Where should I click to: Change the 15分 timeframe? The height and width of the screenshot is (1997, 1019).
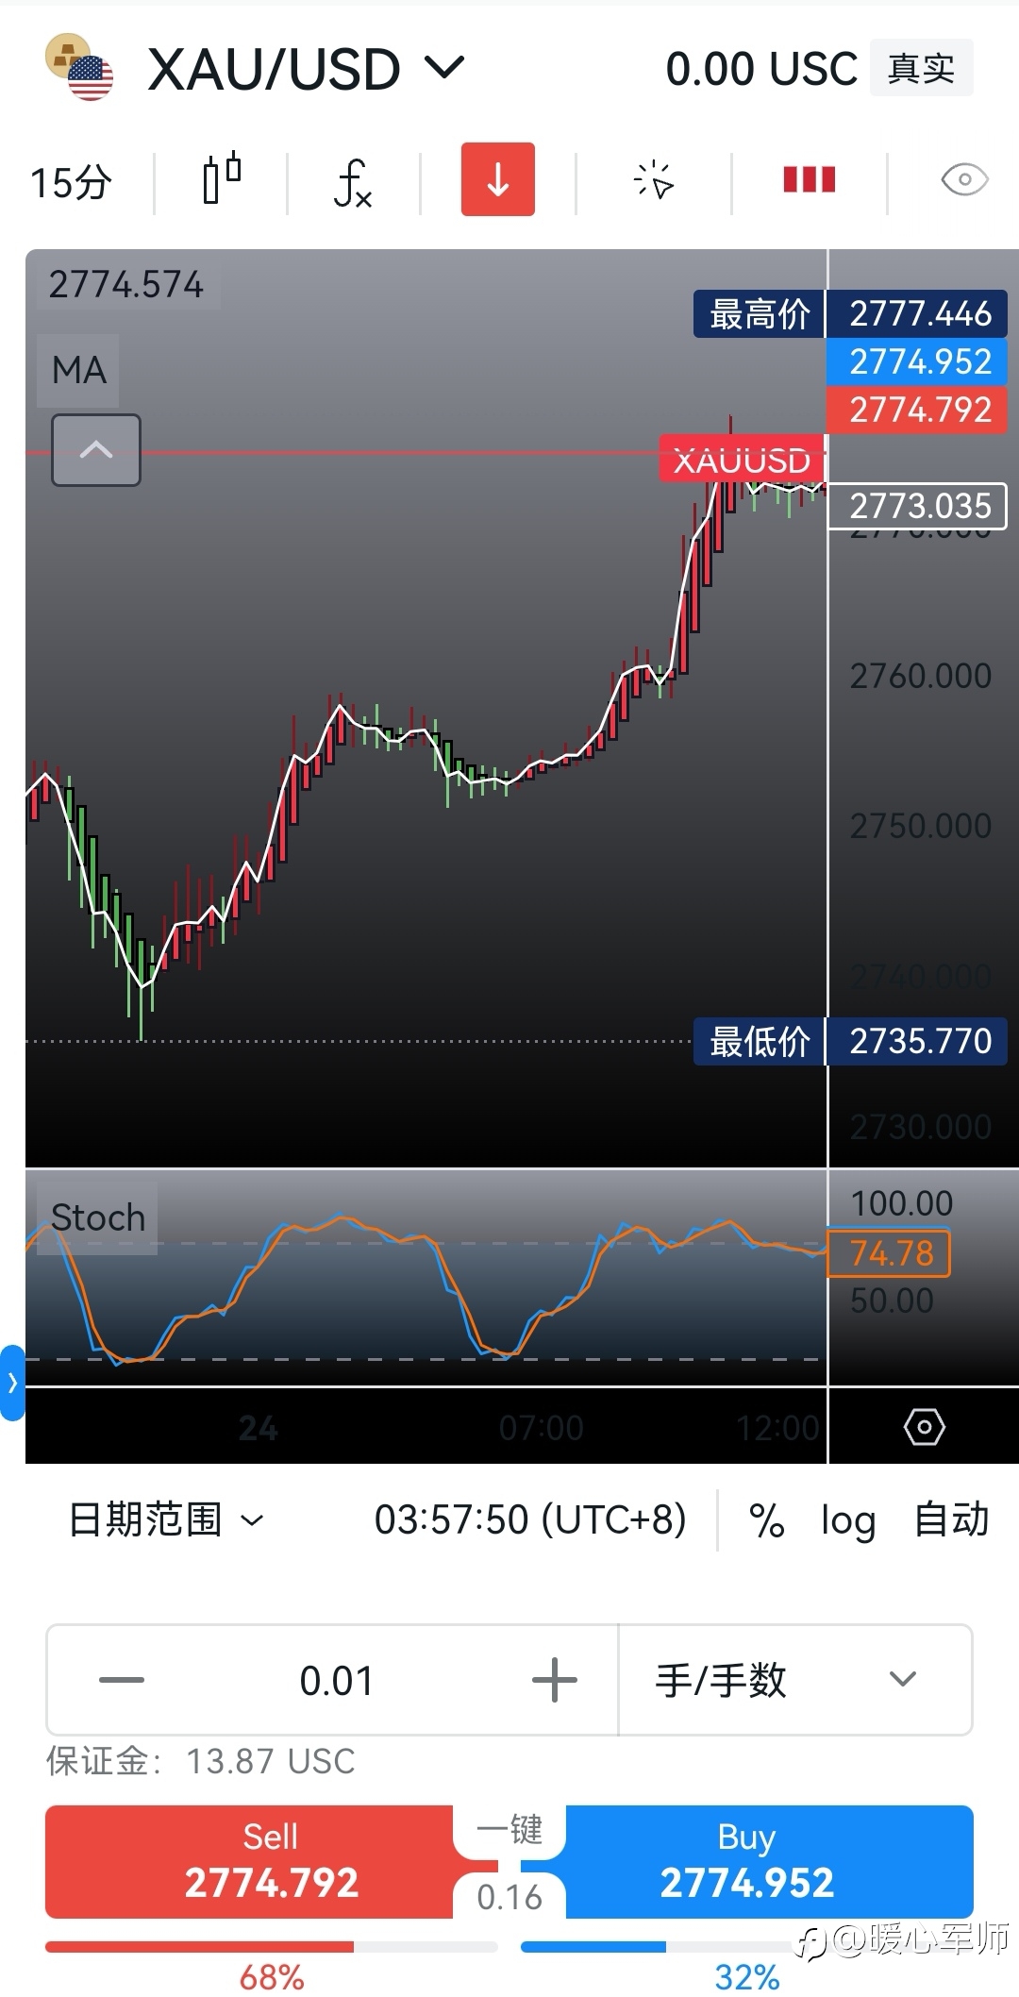point(71,181)
